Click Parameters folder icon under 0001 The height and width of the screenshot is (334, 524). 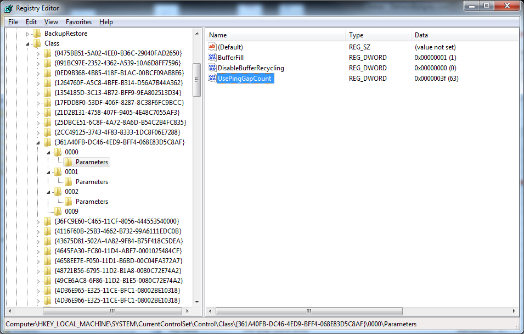[68, 182]
